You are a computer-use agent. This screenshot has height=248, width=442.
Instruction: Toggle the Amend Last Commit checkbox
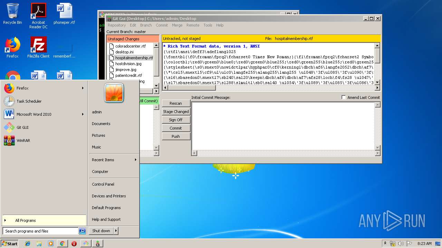click(x=344, y=97)
